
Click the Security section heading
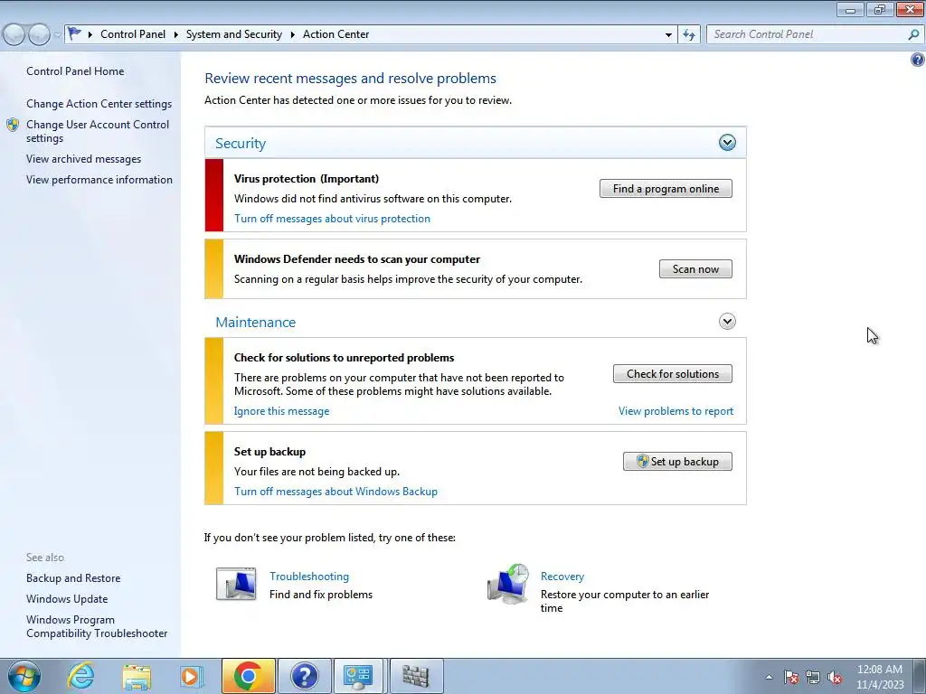pyautogui.click(x=241, y=143)
